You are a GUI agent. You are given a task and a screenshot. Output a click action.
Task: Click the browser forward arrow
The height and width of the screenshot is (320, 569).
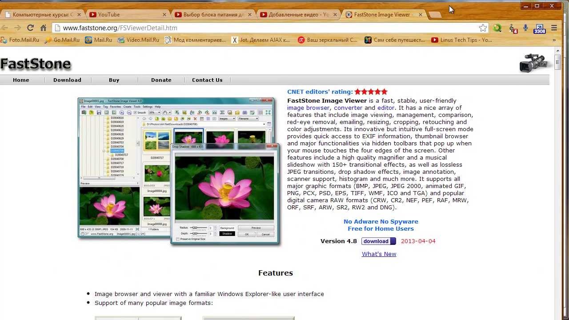tap(17, 28)
